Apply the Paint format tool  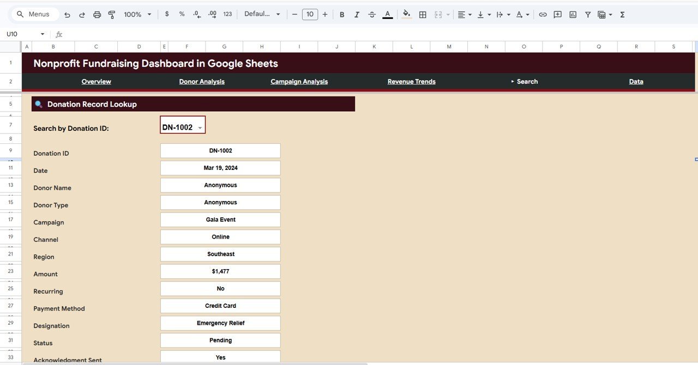111,14
